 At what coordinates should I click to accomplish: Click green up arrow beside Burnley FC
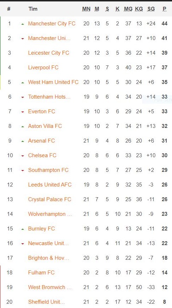point(23,229)
